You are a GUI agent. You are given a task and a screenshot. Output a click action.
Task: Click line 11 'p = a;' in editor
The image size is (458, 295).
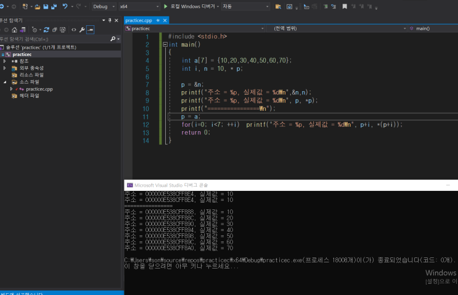(x=190, y=117)
